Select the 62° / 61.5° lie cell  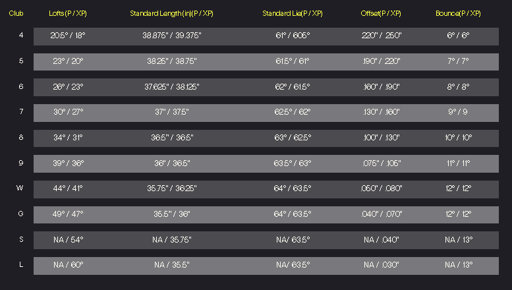[293, 87]
